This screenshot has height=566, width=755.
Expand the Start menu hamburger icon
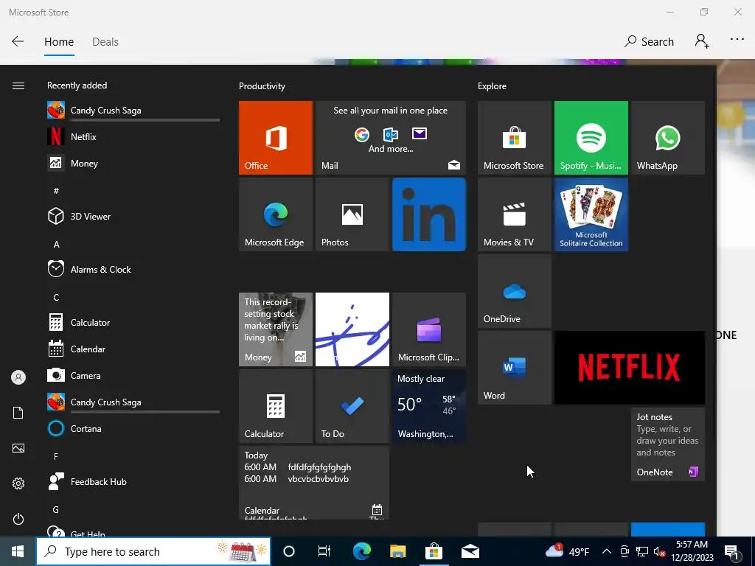click(18, 85)
